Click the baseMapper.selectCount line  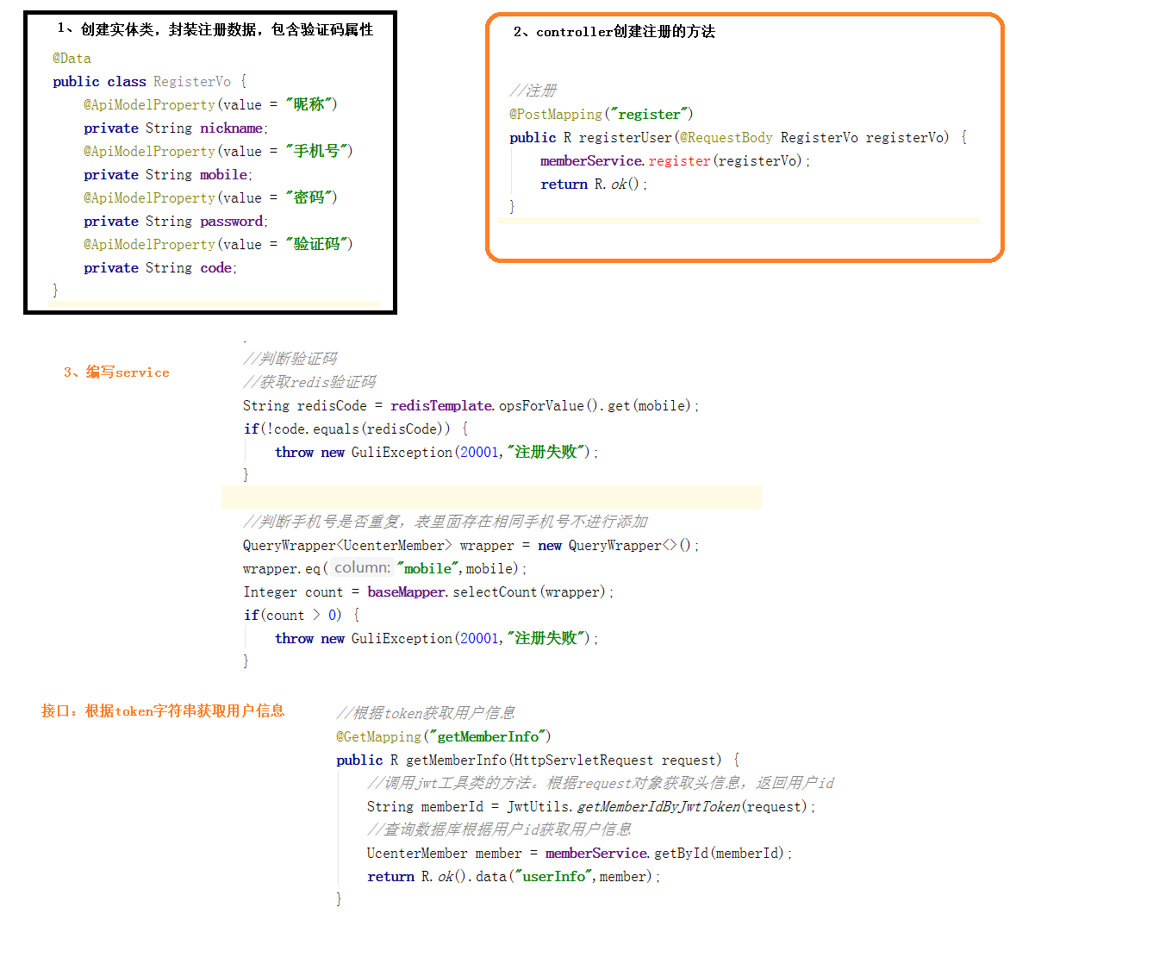click(x=428, y=592)
